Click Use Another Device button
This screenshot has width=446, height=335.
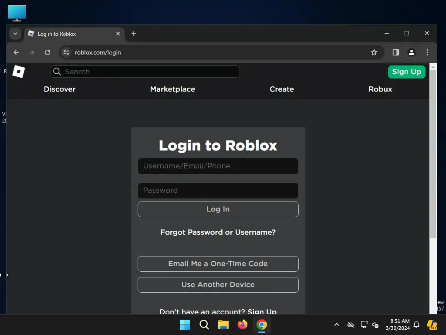point(218,285)
